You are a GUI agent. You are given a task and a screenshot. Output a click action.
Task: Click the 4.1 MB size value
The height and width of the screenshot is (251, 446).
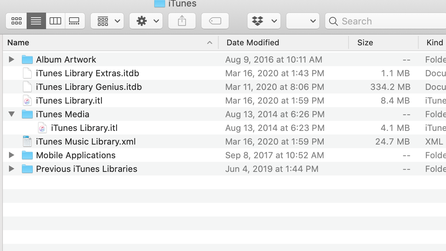pyautogui.click(x=395, y=128)
